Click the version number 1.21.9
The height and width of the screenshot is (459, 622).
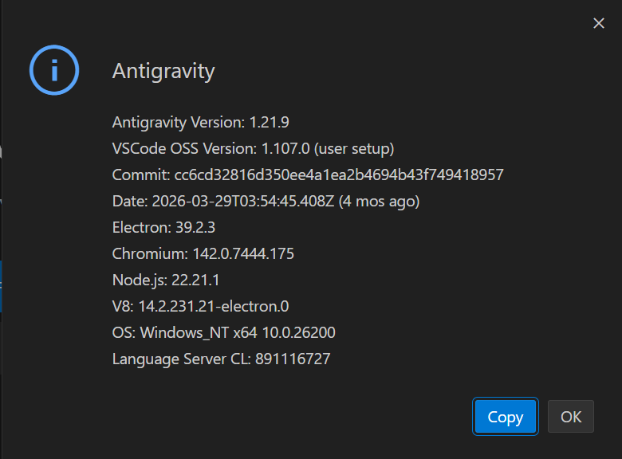click(269, 123)
